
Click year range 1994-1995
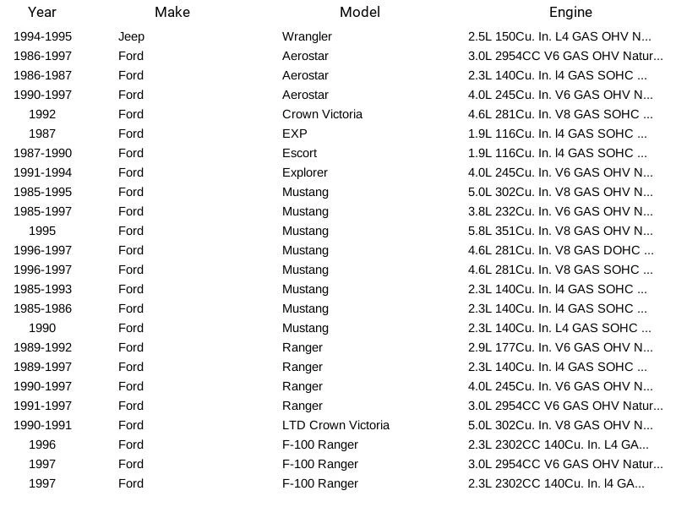[42, 36]
